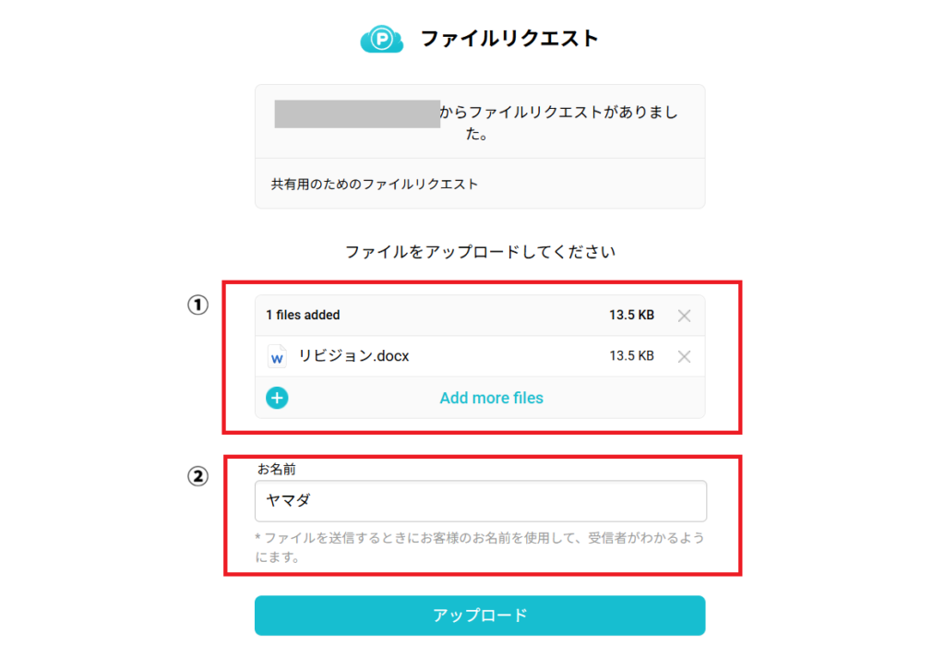Image resolution: width=945 pixels, height=658 pixels.
Task: Click the Add more files link
Action: (491, 398)
